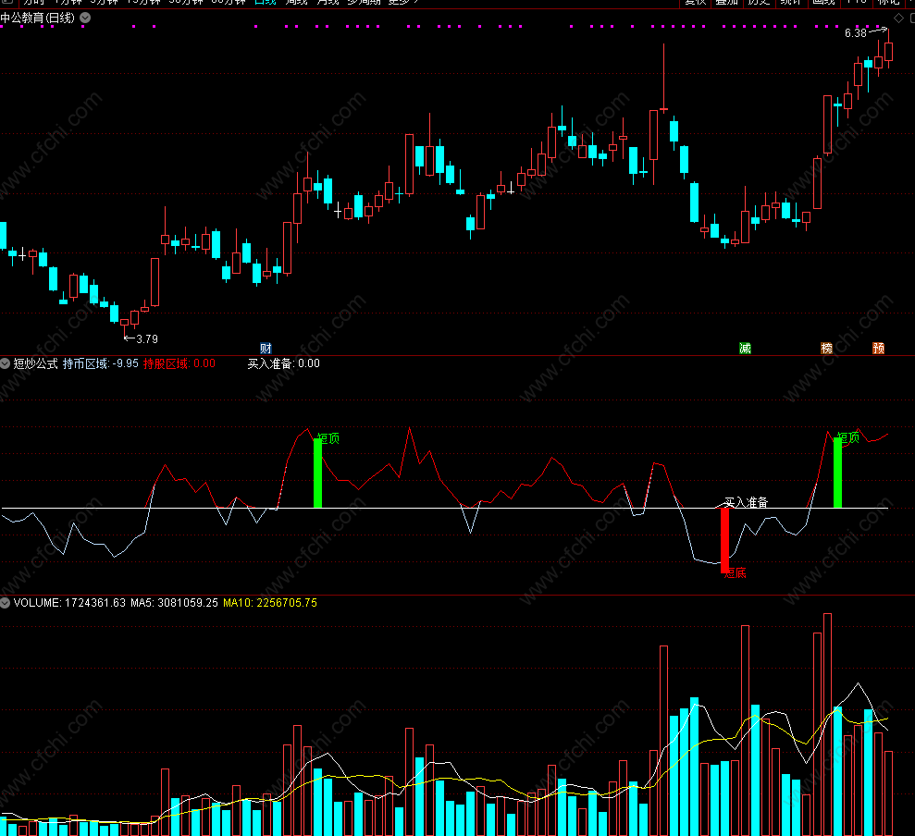Click the red 持股区域: 0.00 value
This screenshot has height=836, width=915.
pyautogui.click(x=179, y=363)
